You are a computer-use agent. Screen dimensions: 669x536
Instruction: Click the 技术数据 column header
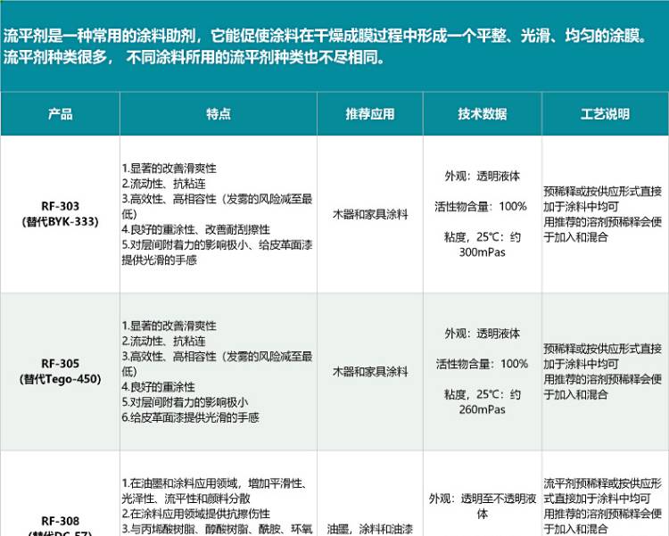(x=483, y=114)
